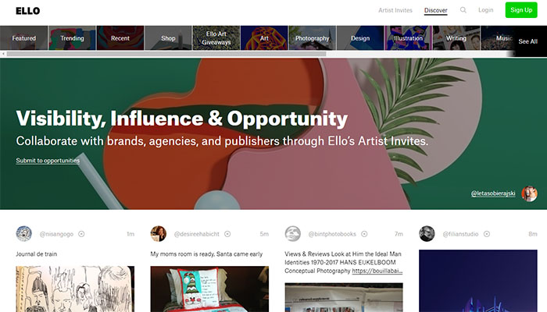Screen dimensions: 547x312
Task: Open search with the magnifier icon
Action: click(463, 10)
